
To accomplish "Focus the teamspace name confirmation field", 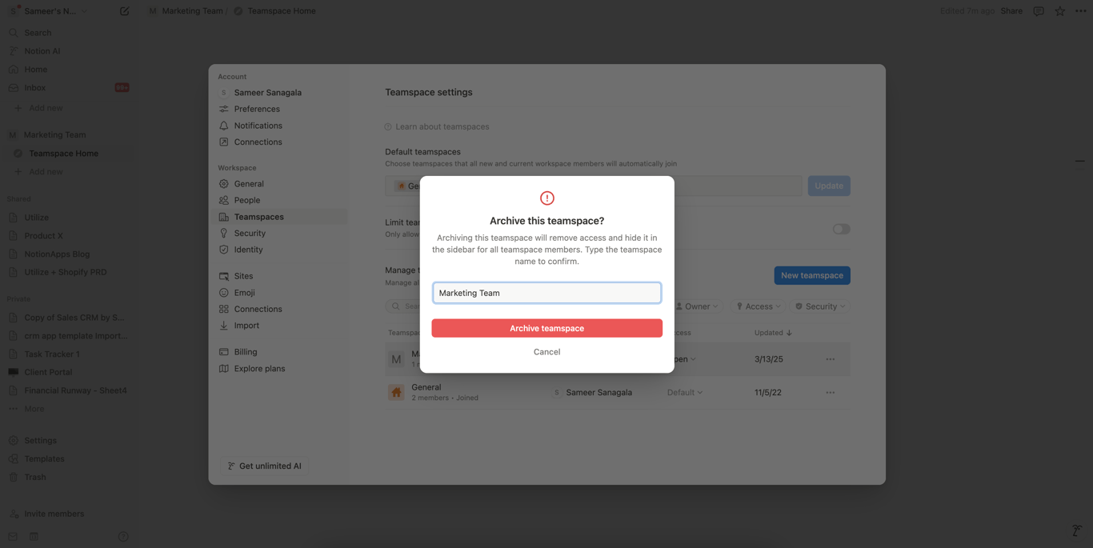I will [x=546, y=293].
